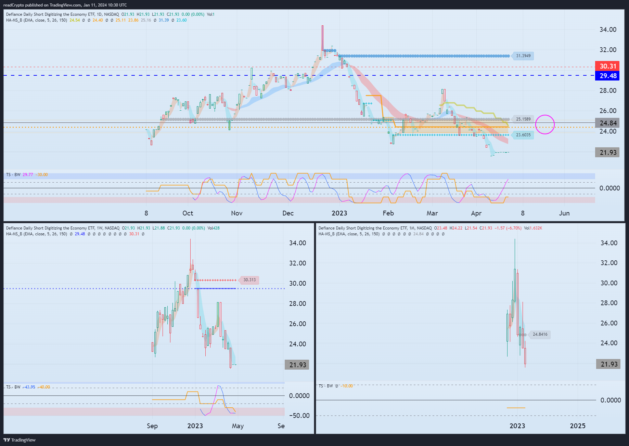This screenshot has width=629, height=446.
Task: Click the 21.93 last price tag on daily chart
Action: click(607, 152)
